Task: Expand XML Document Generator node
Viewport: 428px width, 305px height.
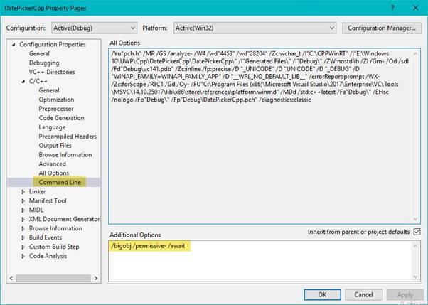Action: [x=23, y=219]
